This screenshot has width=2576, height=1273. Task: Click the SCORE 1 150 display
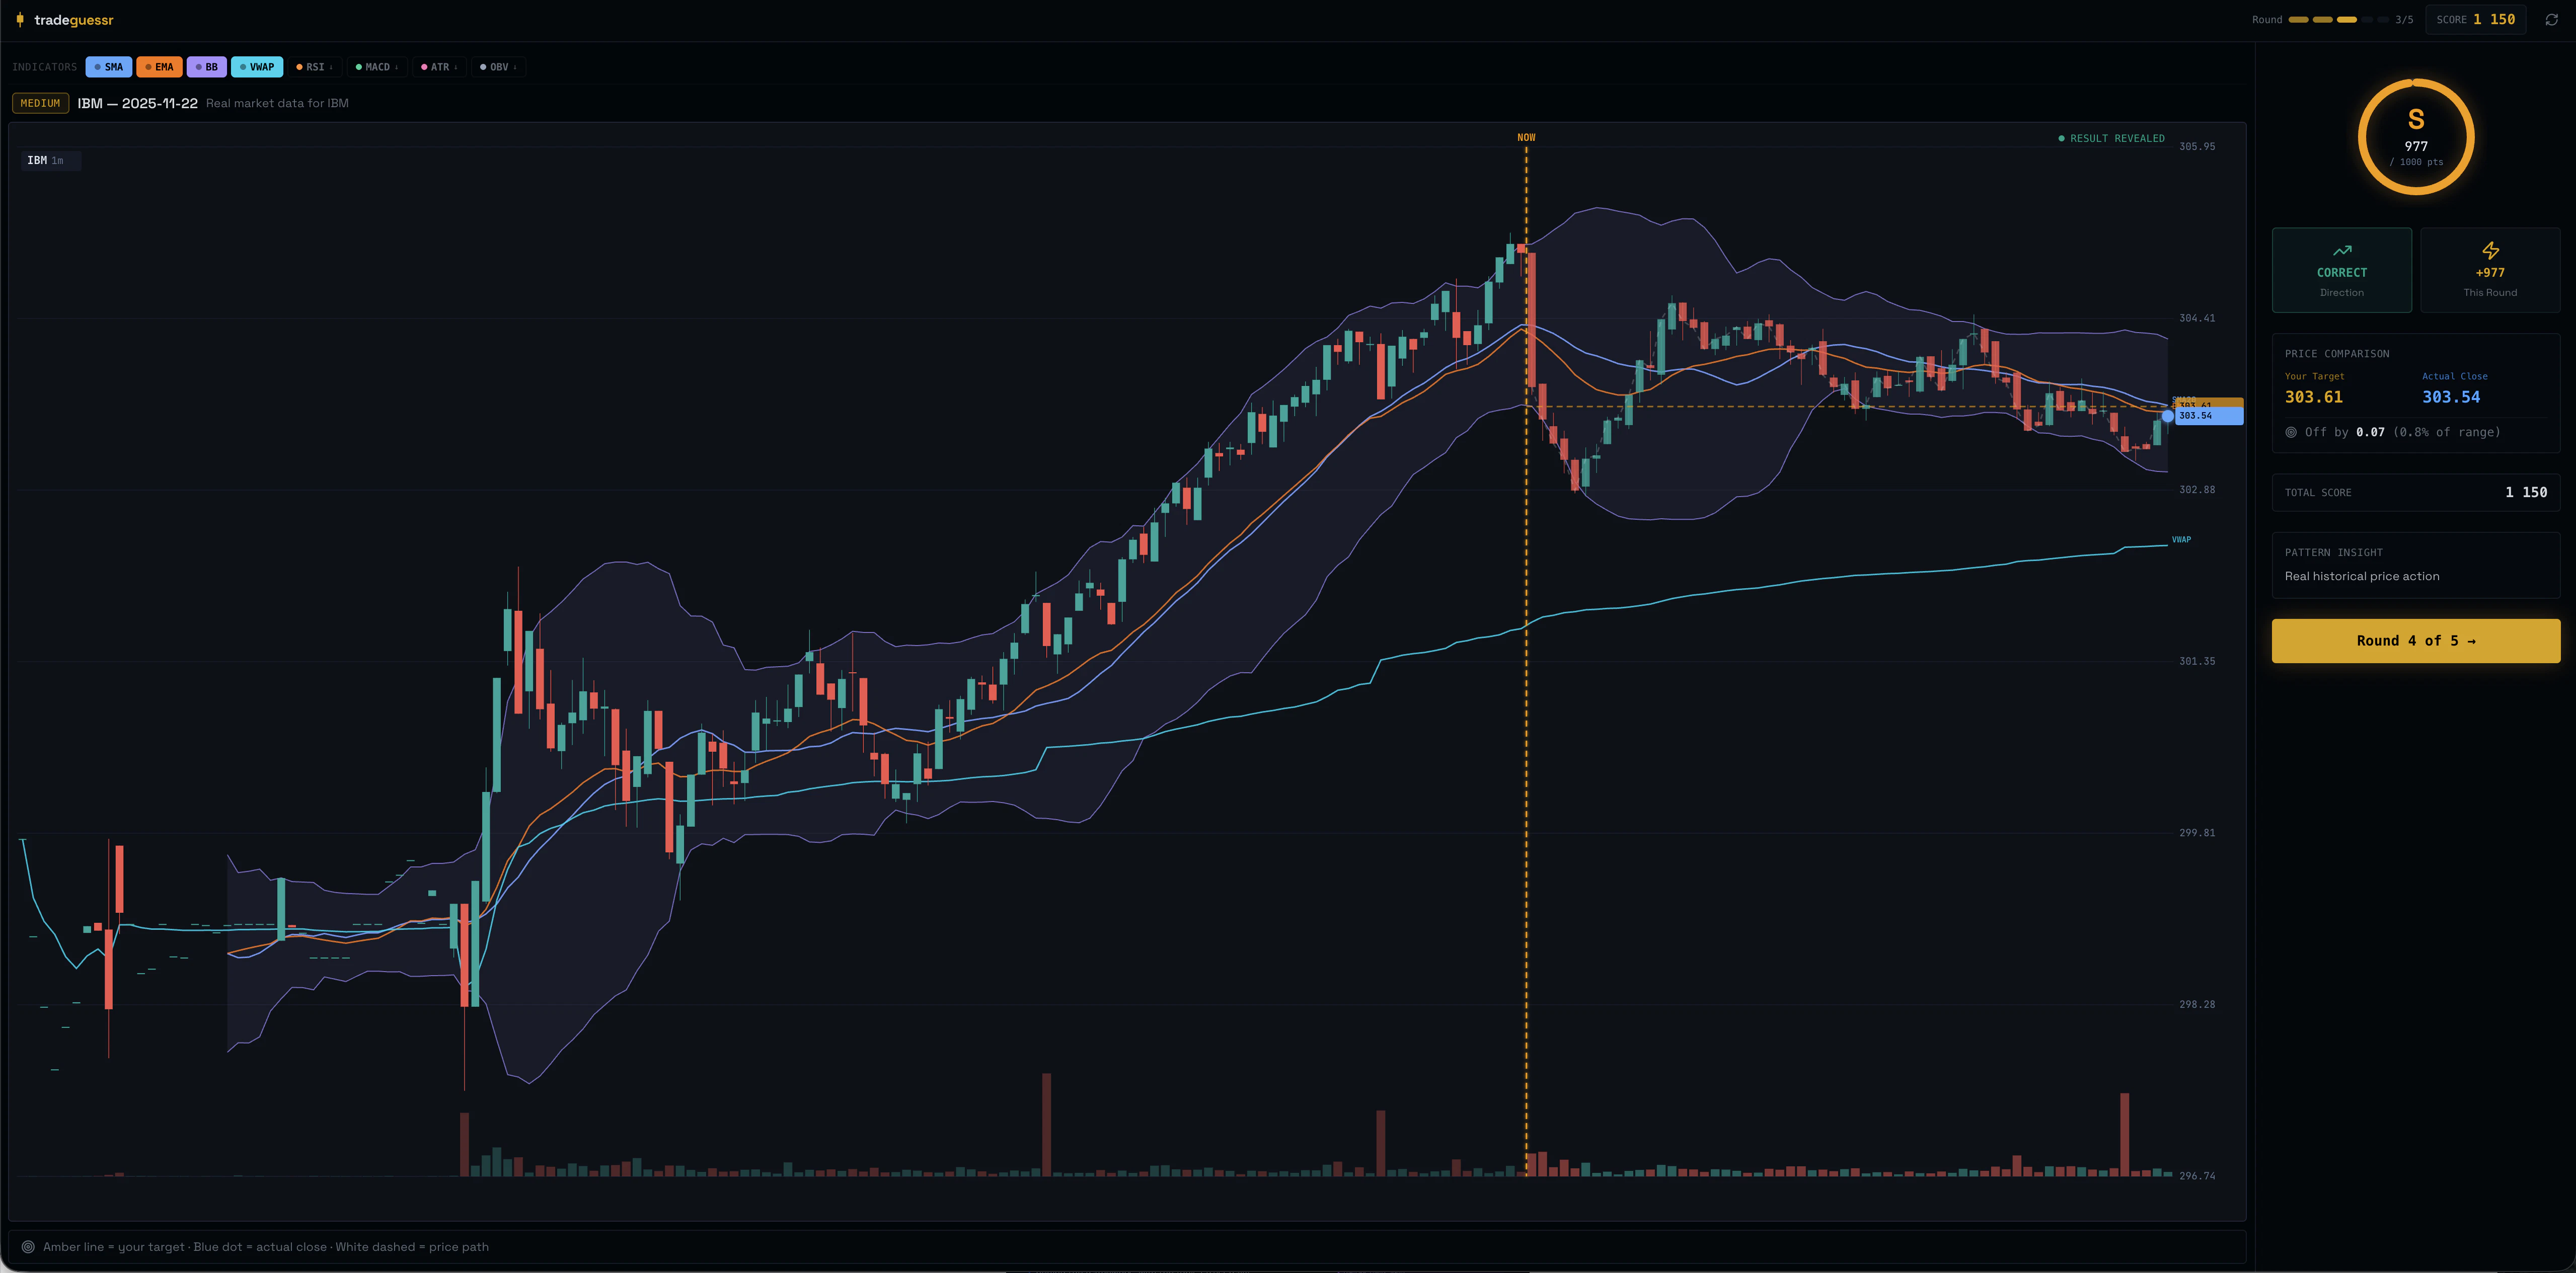tap(2476, 19)
